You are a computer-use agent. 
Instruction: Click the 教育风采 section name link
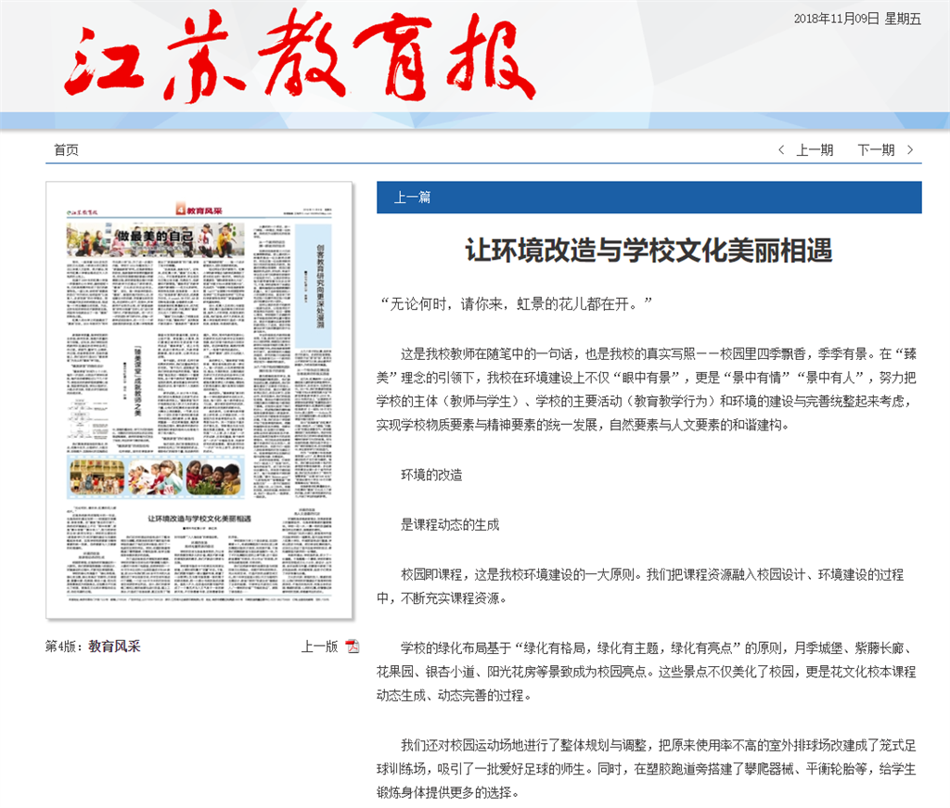pyautogui.click(x=114, y=647)
